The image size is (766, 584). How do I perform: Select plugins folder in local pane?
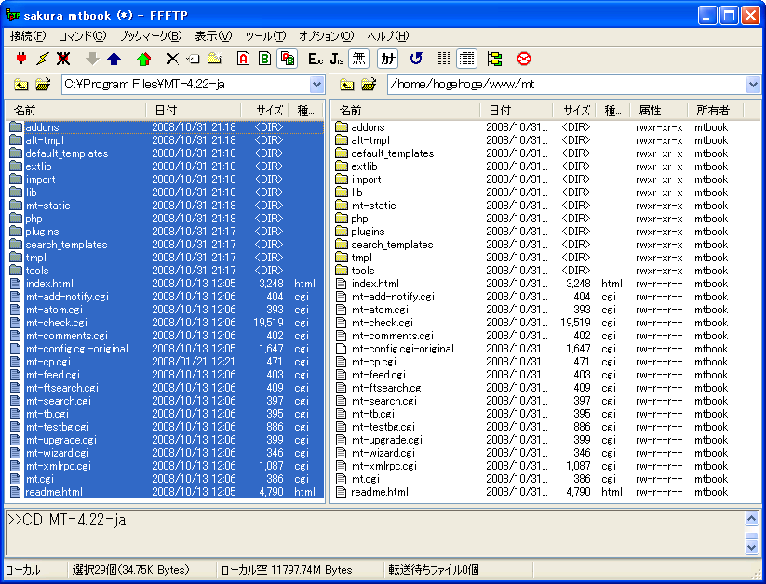[42, 232]
